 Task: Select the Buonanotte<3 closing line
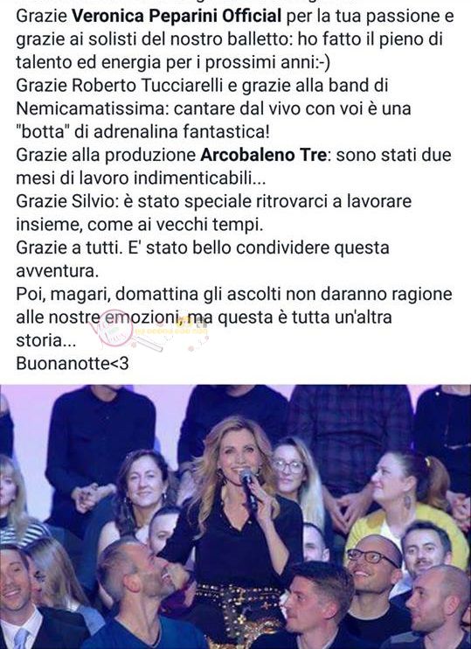click(73, 363)
